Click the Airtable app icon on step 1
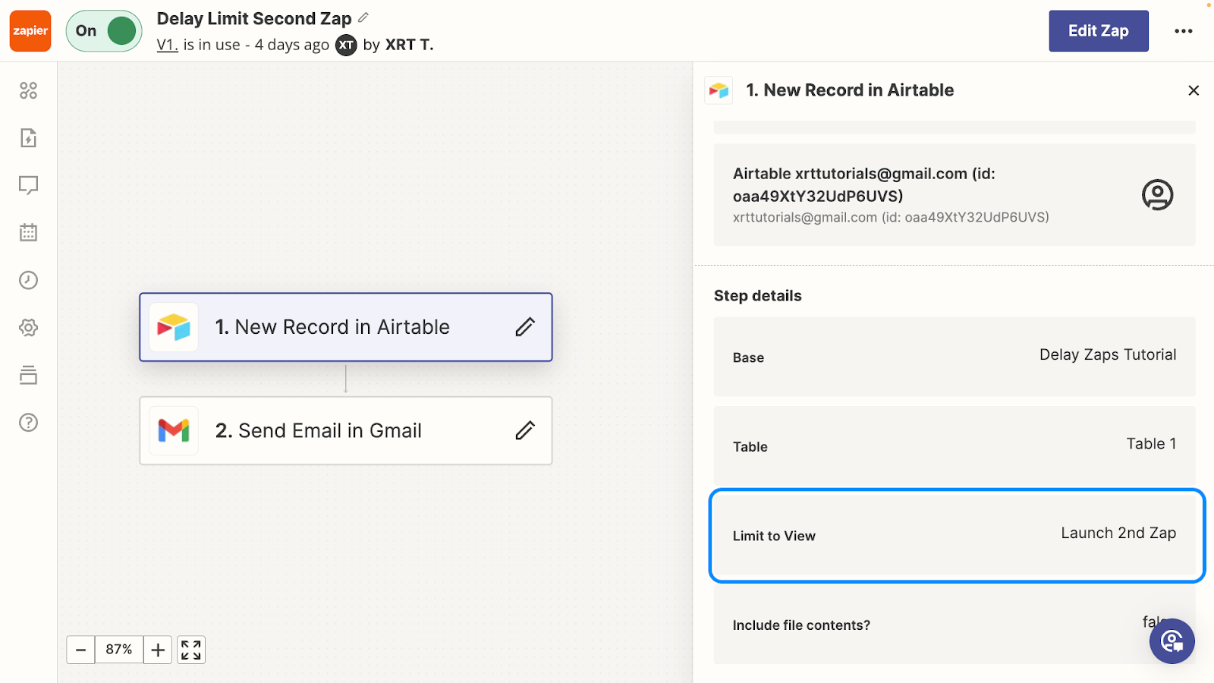Screen dimensions: 1214x683 [174, 327]
